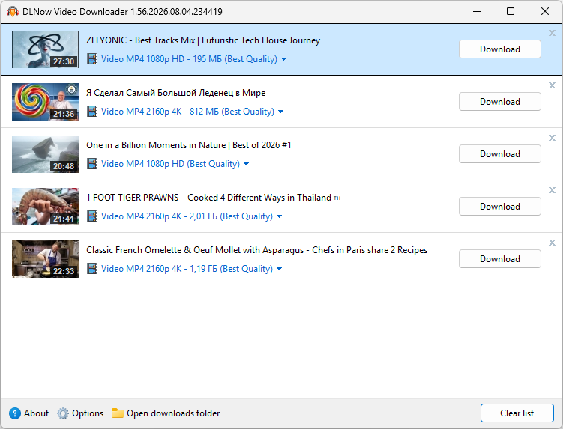
Task: Click DLNow app icon in title bar
Action: click(x=13, y=11)
